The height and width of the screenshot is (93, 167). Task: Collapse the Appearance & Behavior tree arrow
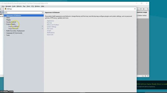5,16
